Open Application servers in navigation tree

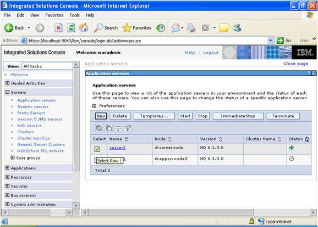pyautogui.click(x=36, y=100)
